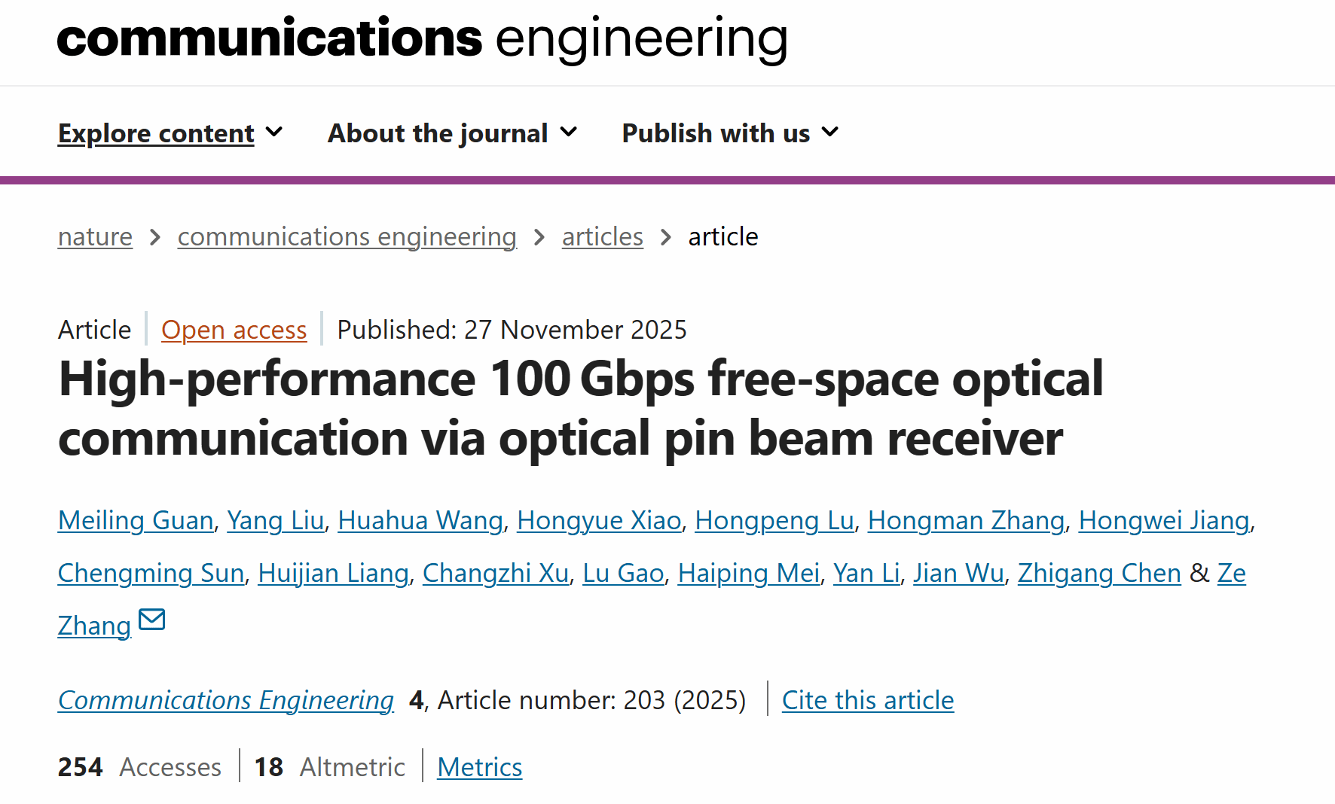Open communications engineering breadcrumb link

[347, 237]
